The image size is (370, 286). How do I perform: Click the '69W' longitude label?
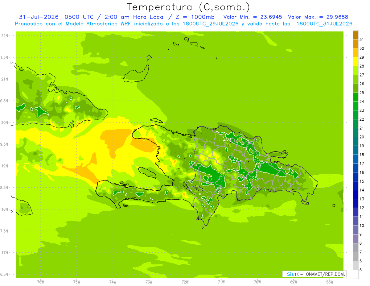click(294, 282)
